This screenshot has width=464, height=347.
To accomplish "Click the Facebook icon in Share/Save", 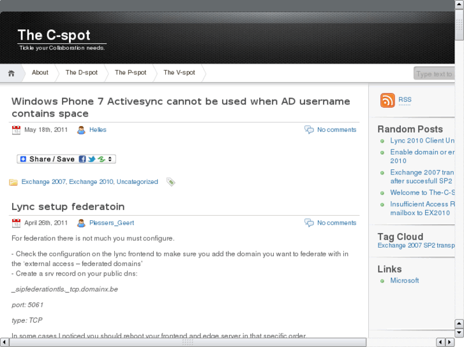I will point(82,159).
